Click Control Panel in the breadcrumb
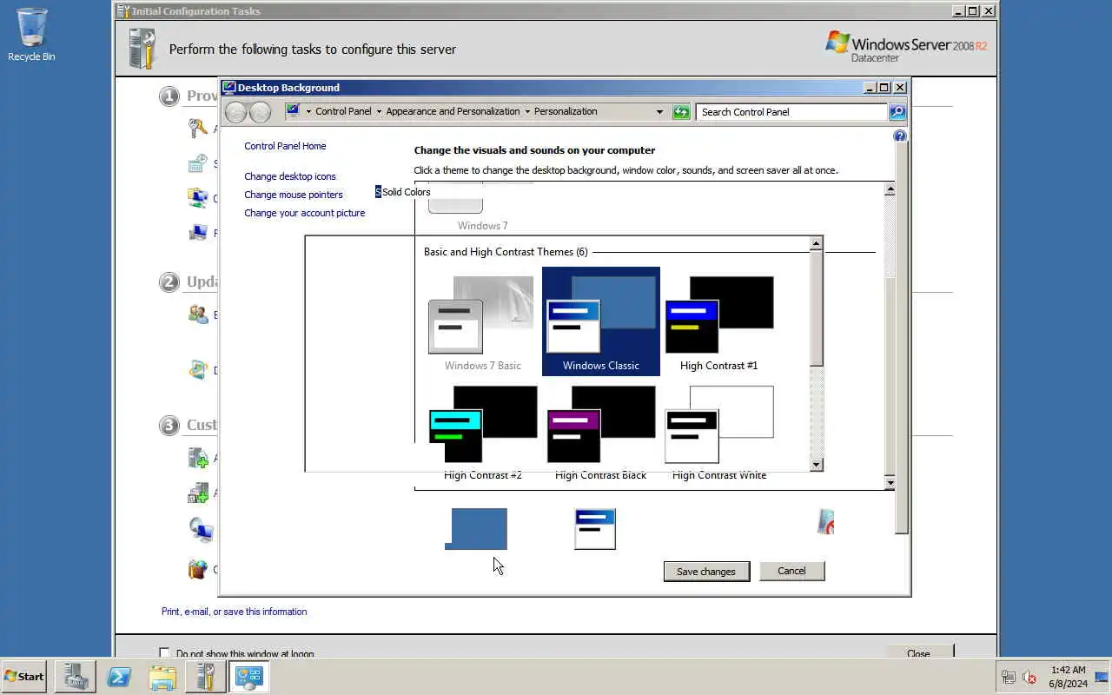 tap(343, 111)
